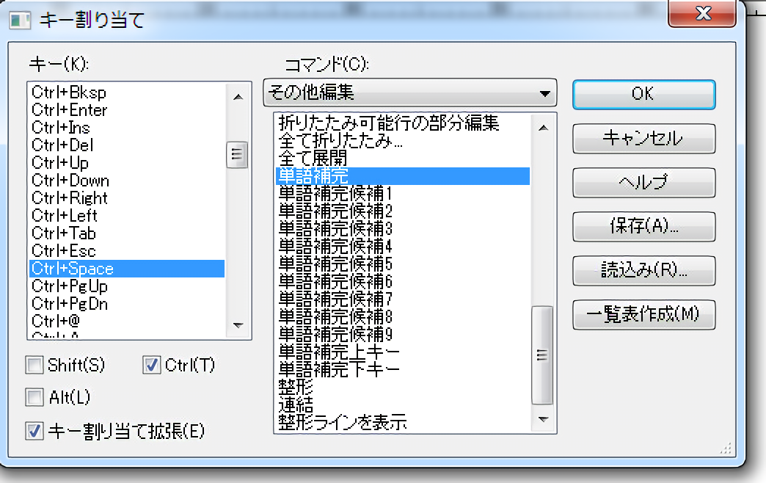Open help with the ヘルプ button
This screenshot has height=483, width=766.
tap(643, 182)
